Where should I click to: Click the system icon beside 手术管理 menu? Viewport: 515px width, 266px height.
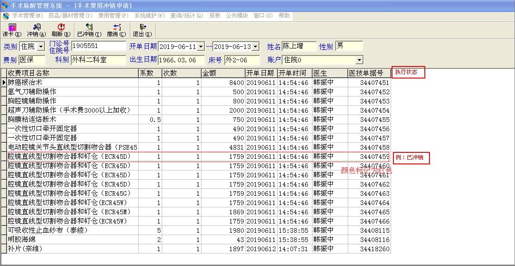6,16
